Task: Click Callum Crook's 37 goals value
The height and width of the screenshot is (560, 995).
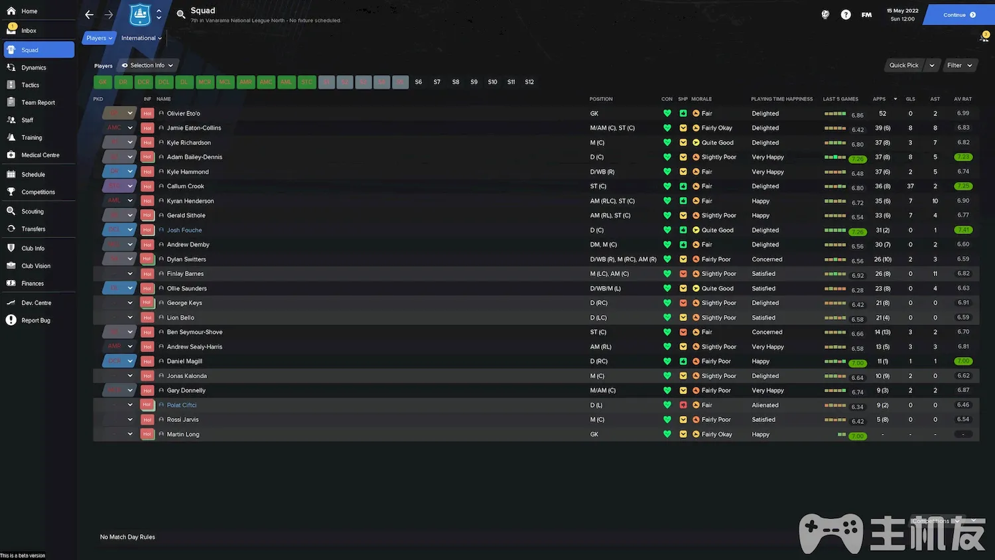Action: point(910,186)
